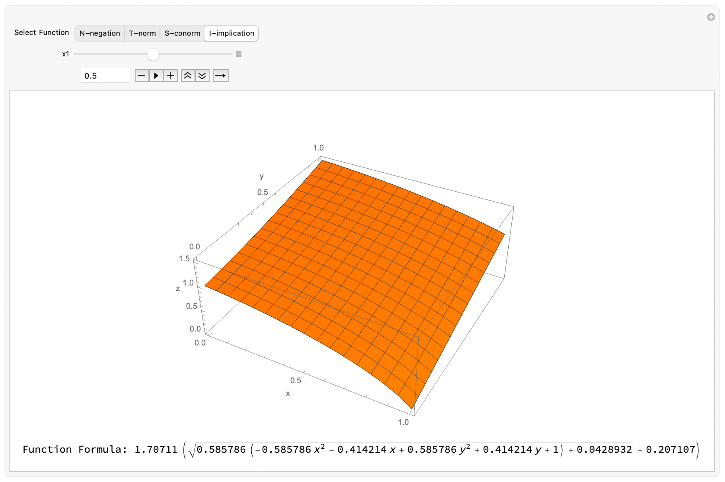The height and width of the screenshot is (482, 725).
Task: Play the x1 animation
Action: pos(156,76)
